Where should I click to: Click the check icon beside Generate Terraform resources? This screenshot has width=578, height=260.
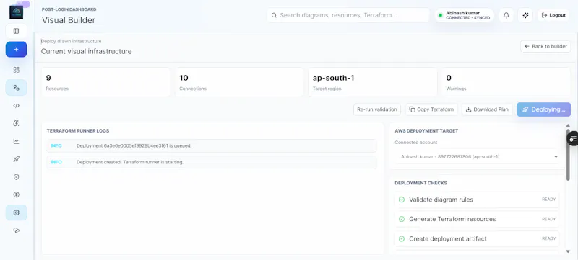click(x=402, y=219)
